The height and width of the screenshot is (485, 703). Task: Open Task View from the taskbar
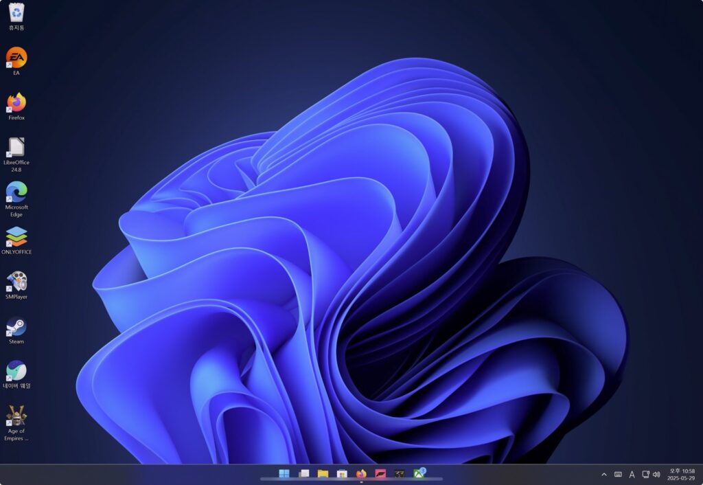[x=304, y=474]
